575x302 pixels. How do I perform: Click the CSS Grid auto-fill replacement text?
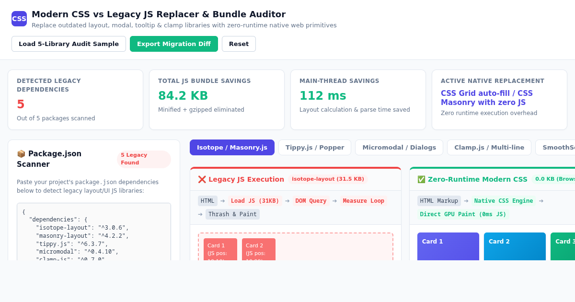click(487, 98)
